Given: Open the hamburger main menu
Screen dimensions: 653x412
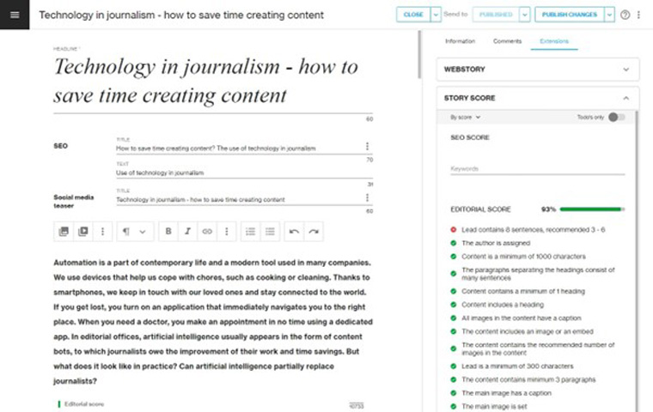Looking at the screenshot, I should click(x=15, y=15).
